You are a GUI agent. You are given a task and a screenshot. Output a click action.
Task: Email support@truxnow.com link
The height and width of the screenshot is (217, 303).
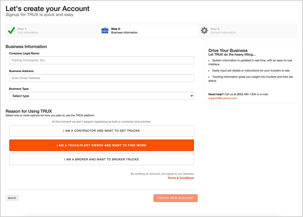point(222,98)
